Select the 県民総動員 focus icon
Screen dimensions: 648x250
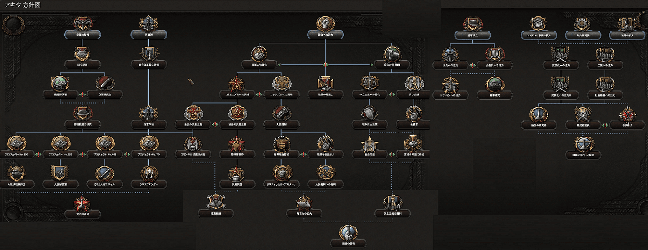(x=582, y=115)
